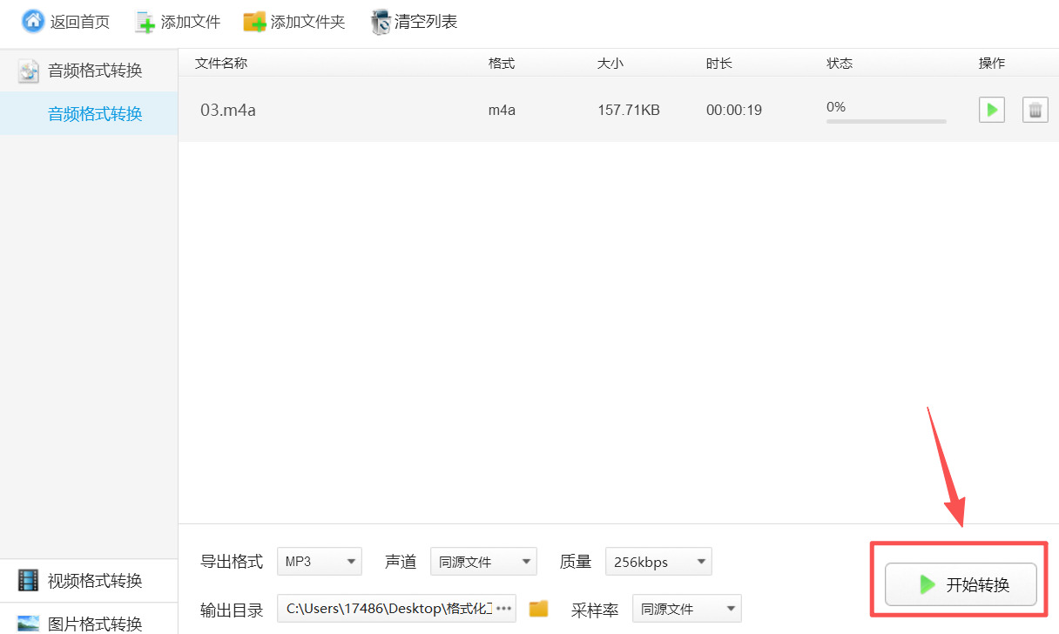The height and width of the screenshot is (634, 1059).
Task: Expand the 采样率 同源文件 dropdown
Action: point(686,608)
